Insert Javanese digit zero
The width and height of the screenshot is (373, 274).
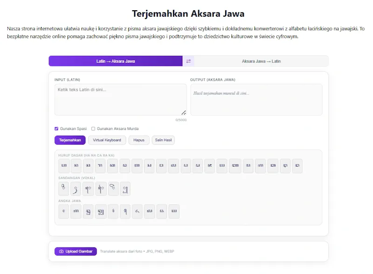(x=63, y=212)
